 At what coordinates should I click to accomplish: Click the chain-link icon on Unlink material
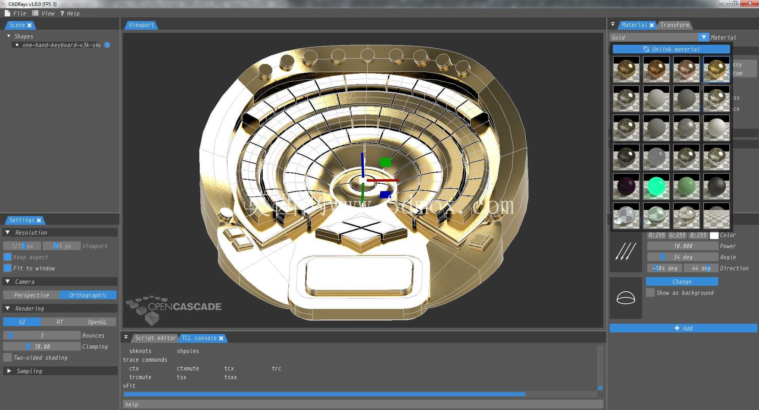[646, 49]
